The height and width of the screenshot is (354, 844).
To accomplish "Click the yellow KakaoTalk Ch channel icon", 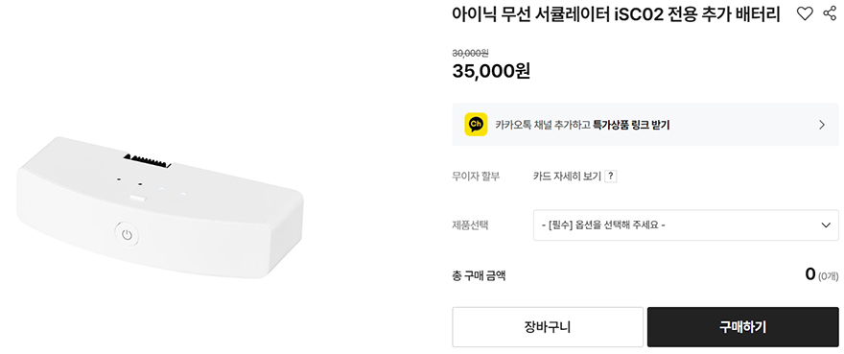I will pos(476,125).
